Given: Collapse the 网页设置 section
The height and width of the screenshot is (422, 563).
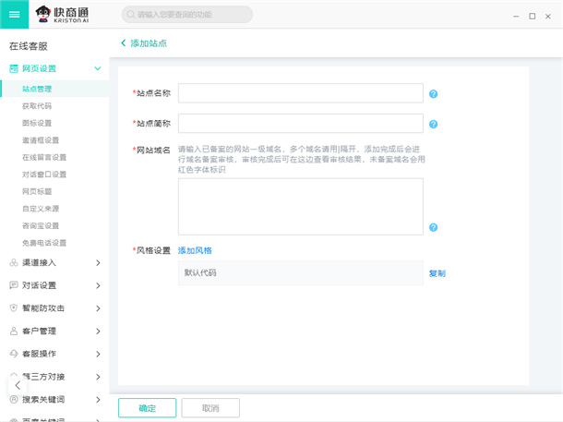Looking at the screenshot, I should (98, 68).
